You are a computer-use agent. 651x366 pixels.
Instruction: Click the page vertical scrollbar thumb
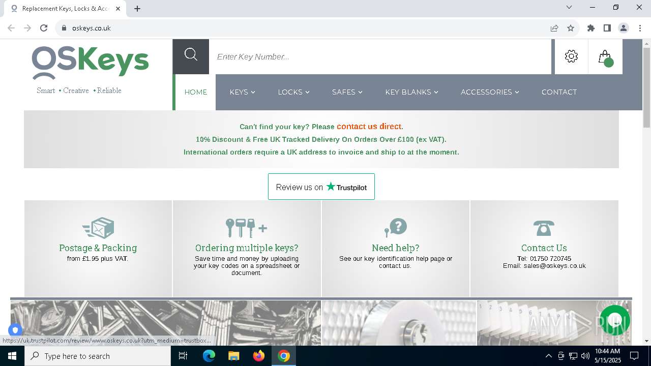[646, 87]
